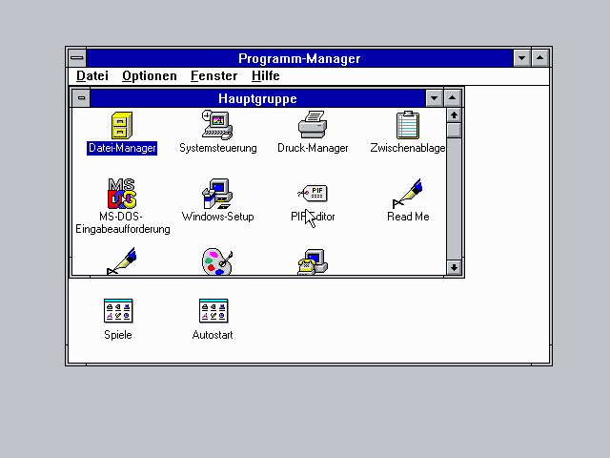Select the paint palette icon
The image size is (610, 458).
217,262
